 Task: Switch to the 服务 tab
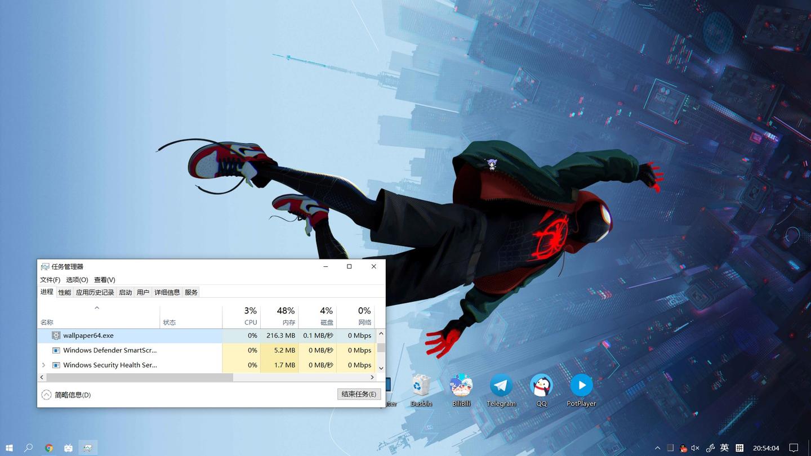coord(191,292)
